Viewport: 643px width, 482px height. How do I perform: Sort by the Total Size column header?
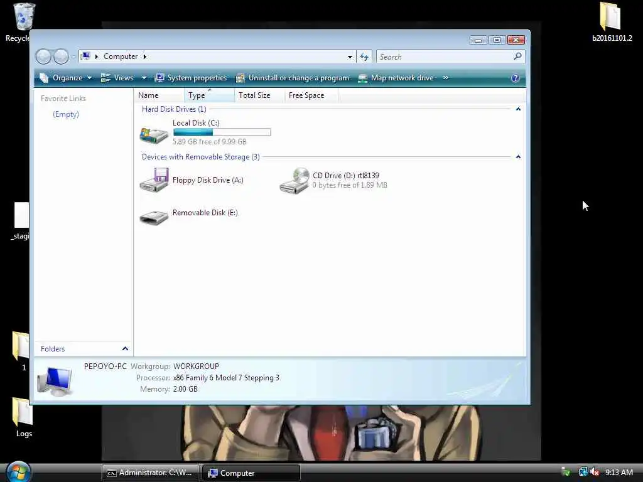coord(259,95)
